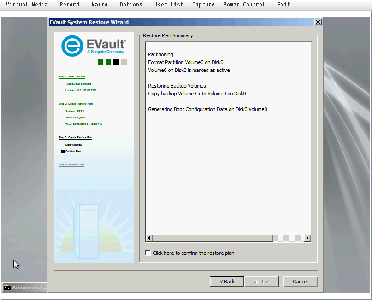
Task: Click 'Volume0 on Disk0 is marked as active'
Action: click(x=189, y=70)
